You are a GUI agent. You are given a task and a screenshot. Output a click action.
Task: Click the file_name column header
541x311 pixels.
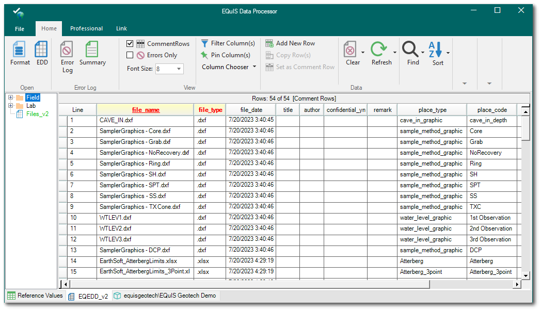point(146,110)
